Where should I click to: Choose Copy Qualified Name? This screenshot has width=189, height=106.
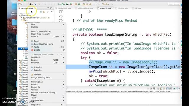47,44
